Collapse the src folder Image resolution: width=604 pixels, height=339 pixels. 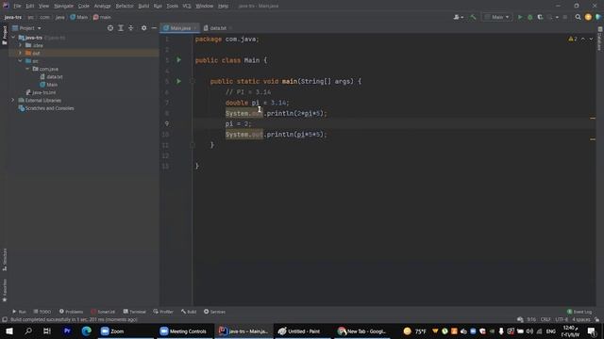[x=21, y=61]
